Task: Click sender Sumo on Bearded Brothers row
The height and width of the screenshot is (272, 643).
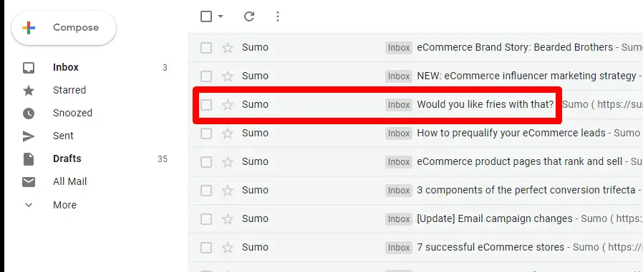Action: 255,47
